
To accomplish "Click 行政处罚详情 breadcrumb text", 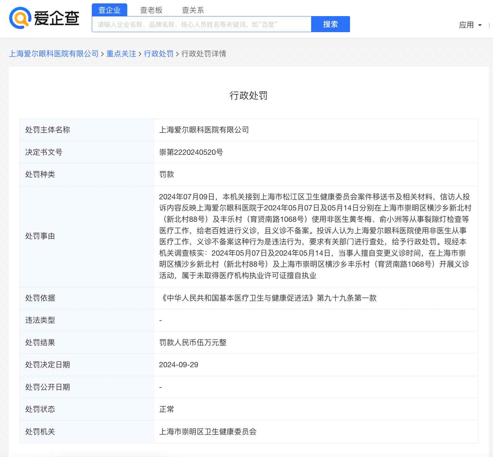I will click(204, 54).
